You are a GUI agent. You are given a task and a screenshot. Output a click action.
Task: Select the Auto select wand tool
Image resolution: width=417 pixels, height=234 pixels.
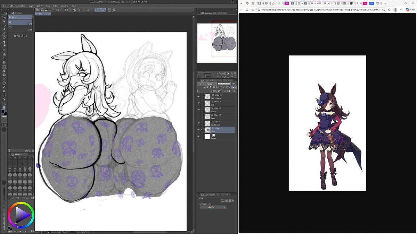click(4, 29)
